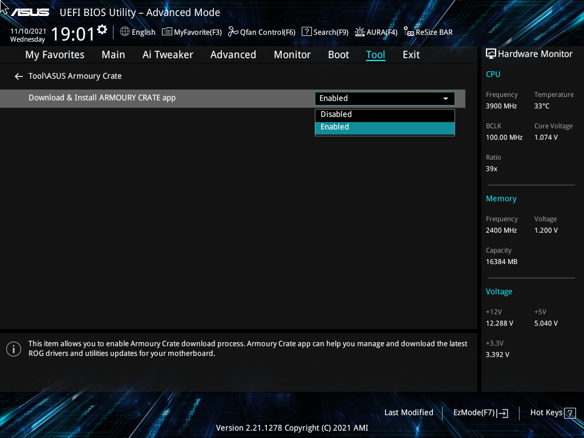Choose the highlighted Enabled option in the list
Image resolution: width=584 pixels, height=438 pixels.
point(385,127)
